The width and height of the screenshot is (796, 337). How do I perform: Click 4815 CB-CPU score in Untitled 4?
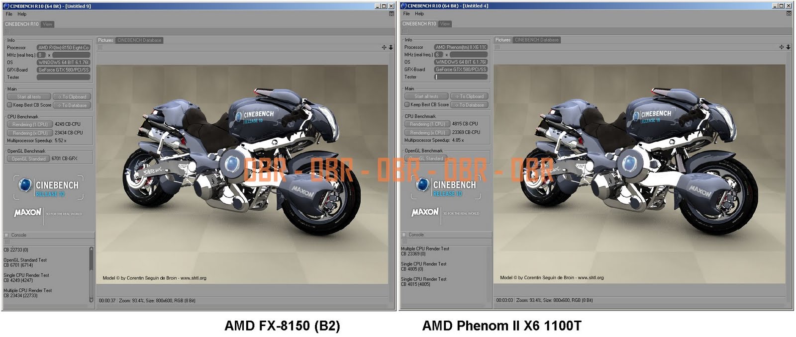click(465, 124)
